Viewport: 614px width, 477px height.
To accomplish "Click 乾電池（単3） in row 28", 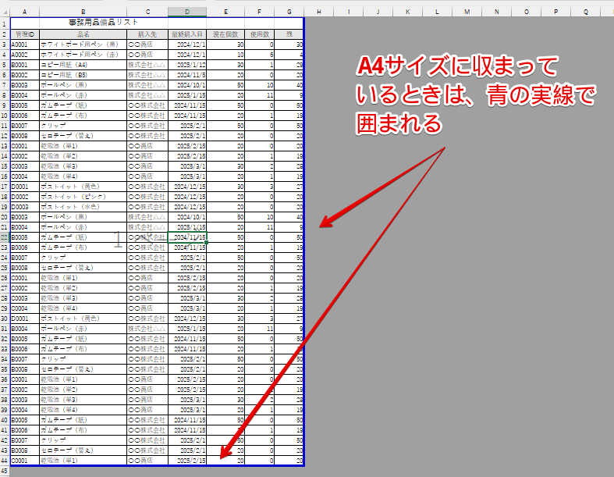I will (x=83, y=298).
